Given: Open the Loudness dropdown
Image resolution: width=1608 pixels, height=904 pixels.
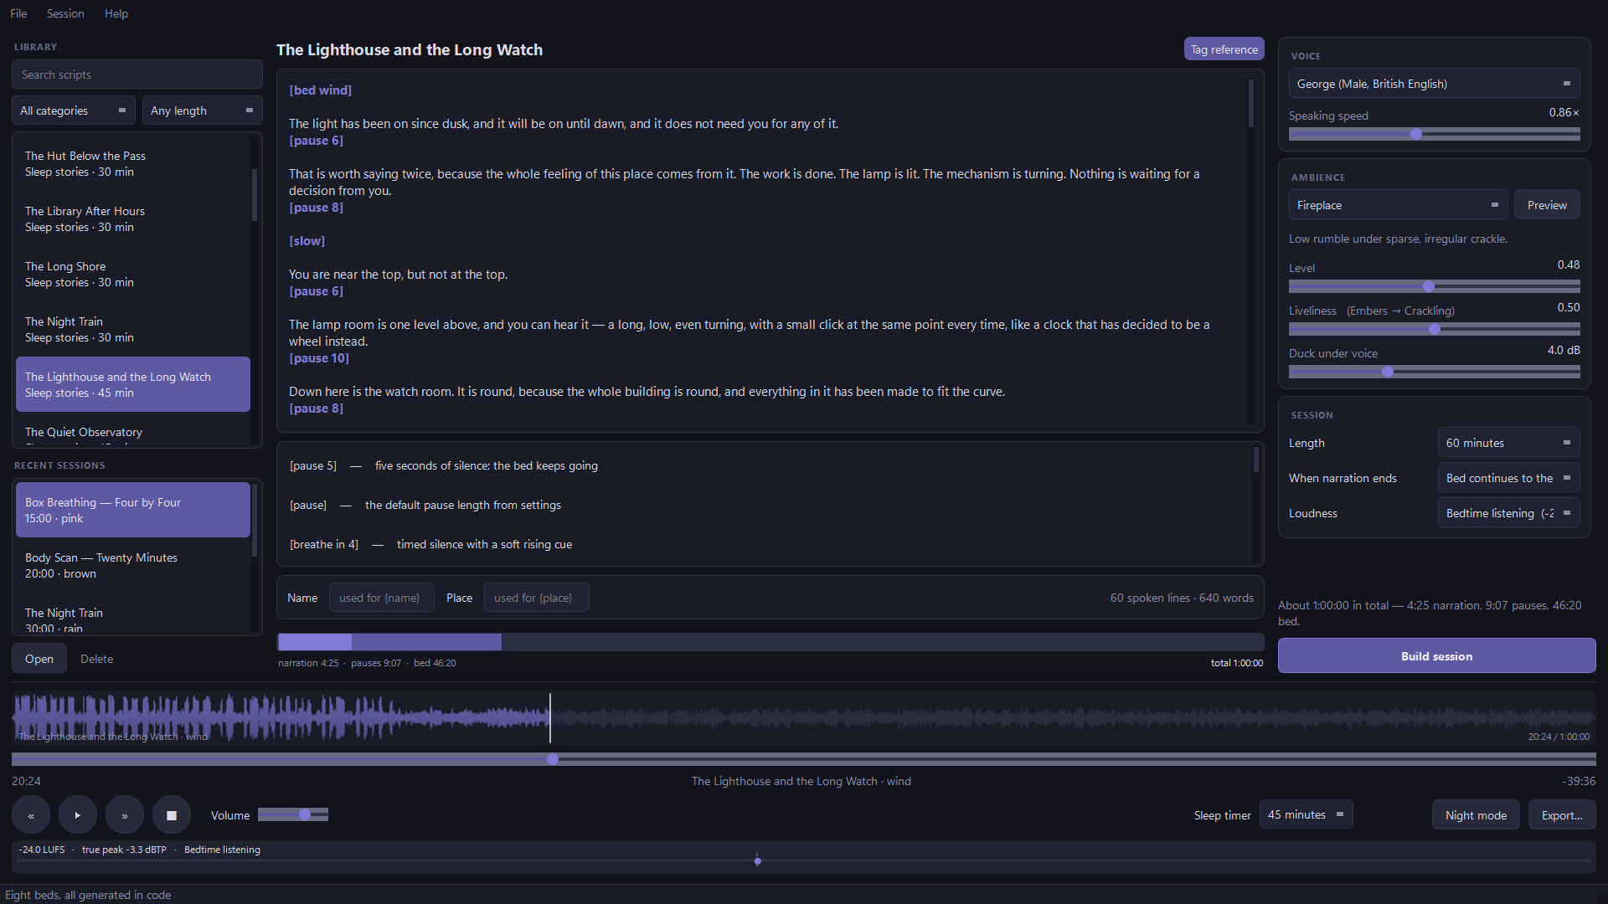Looking at the screenshot, I should 1508,513.
